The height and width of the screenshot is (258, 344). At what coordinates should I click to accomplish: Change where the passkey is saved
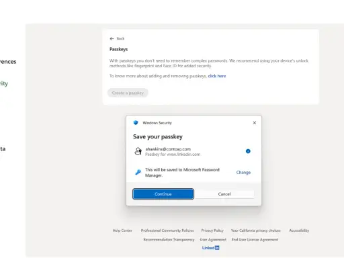coord(243,172)
